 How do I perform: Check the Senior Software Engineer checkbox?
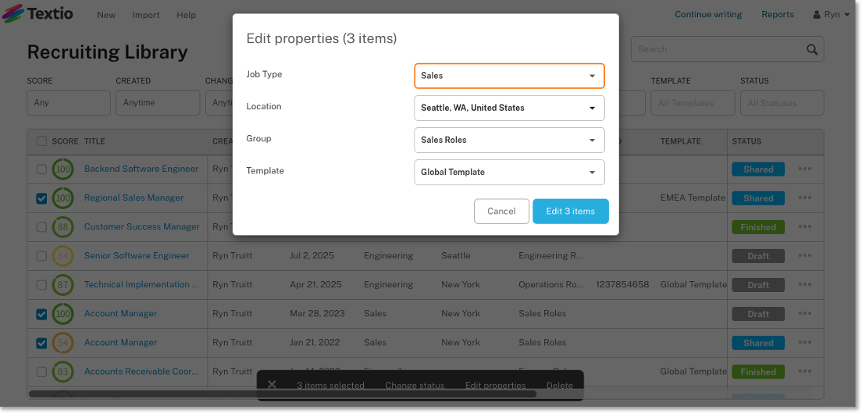point(42,256)
